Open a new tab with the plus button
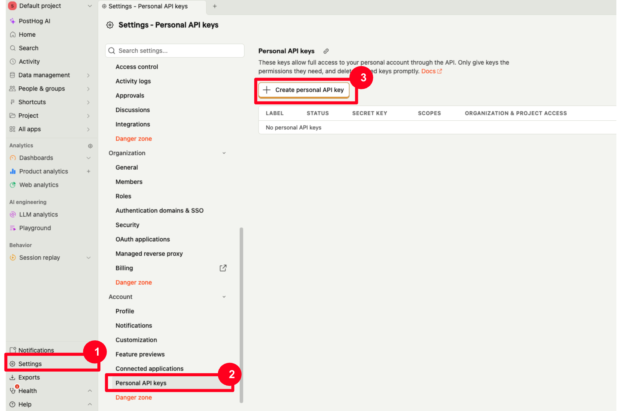Image resolution: width=627 pixels, height=411 pixels. click(215, 6)
